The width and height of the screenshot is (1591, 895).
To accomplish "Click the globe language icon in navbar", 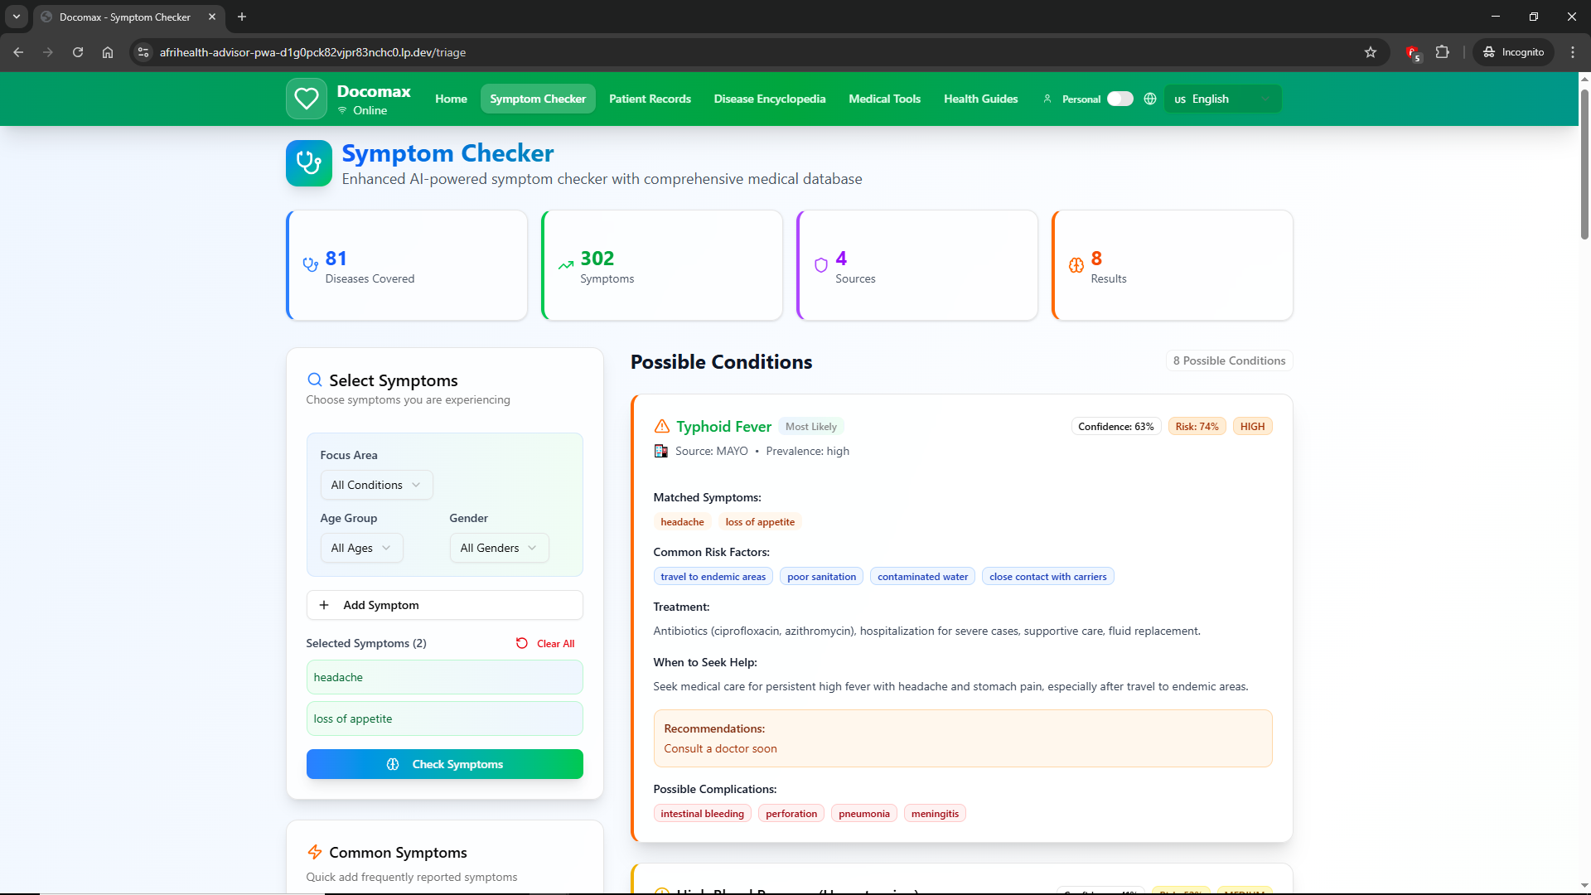I will point(1150,99).
